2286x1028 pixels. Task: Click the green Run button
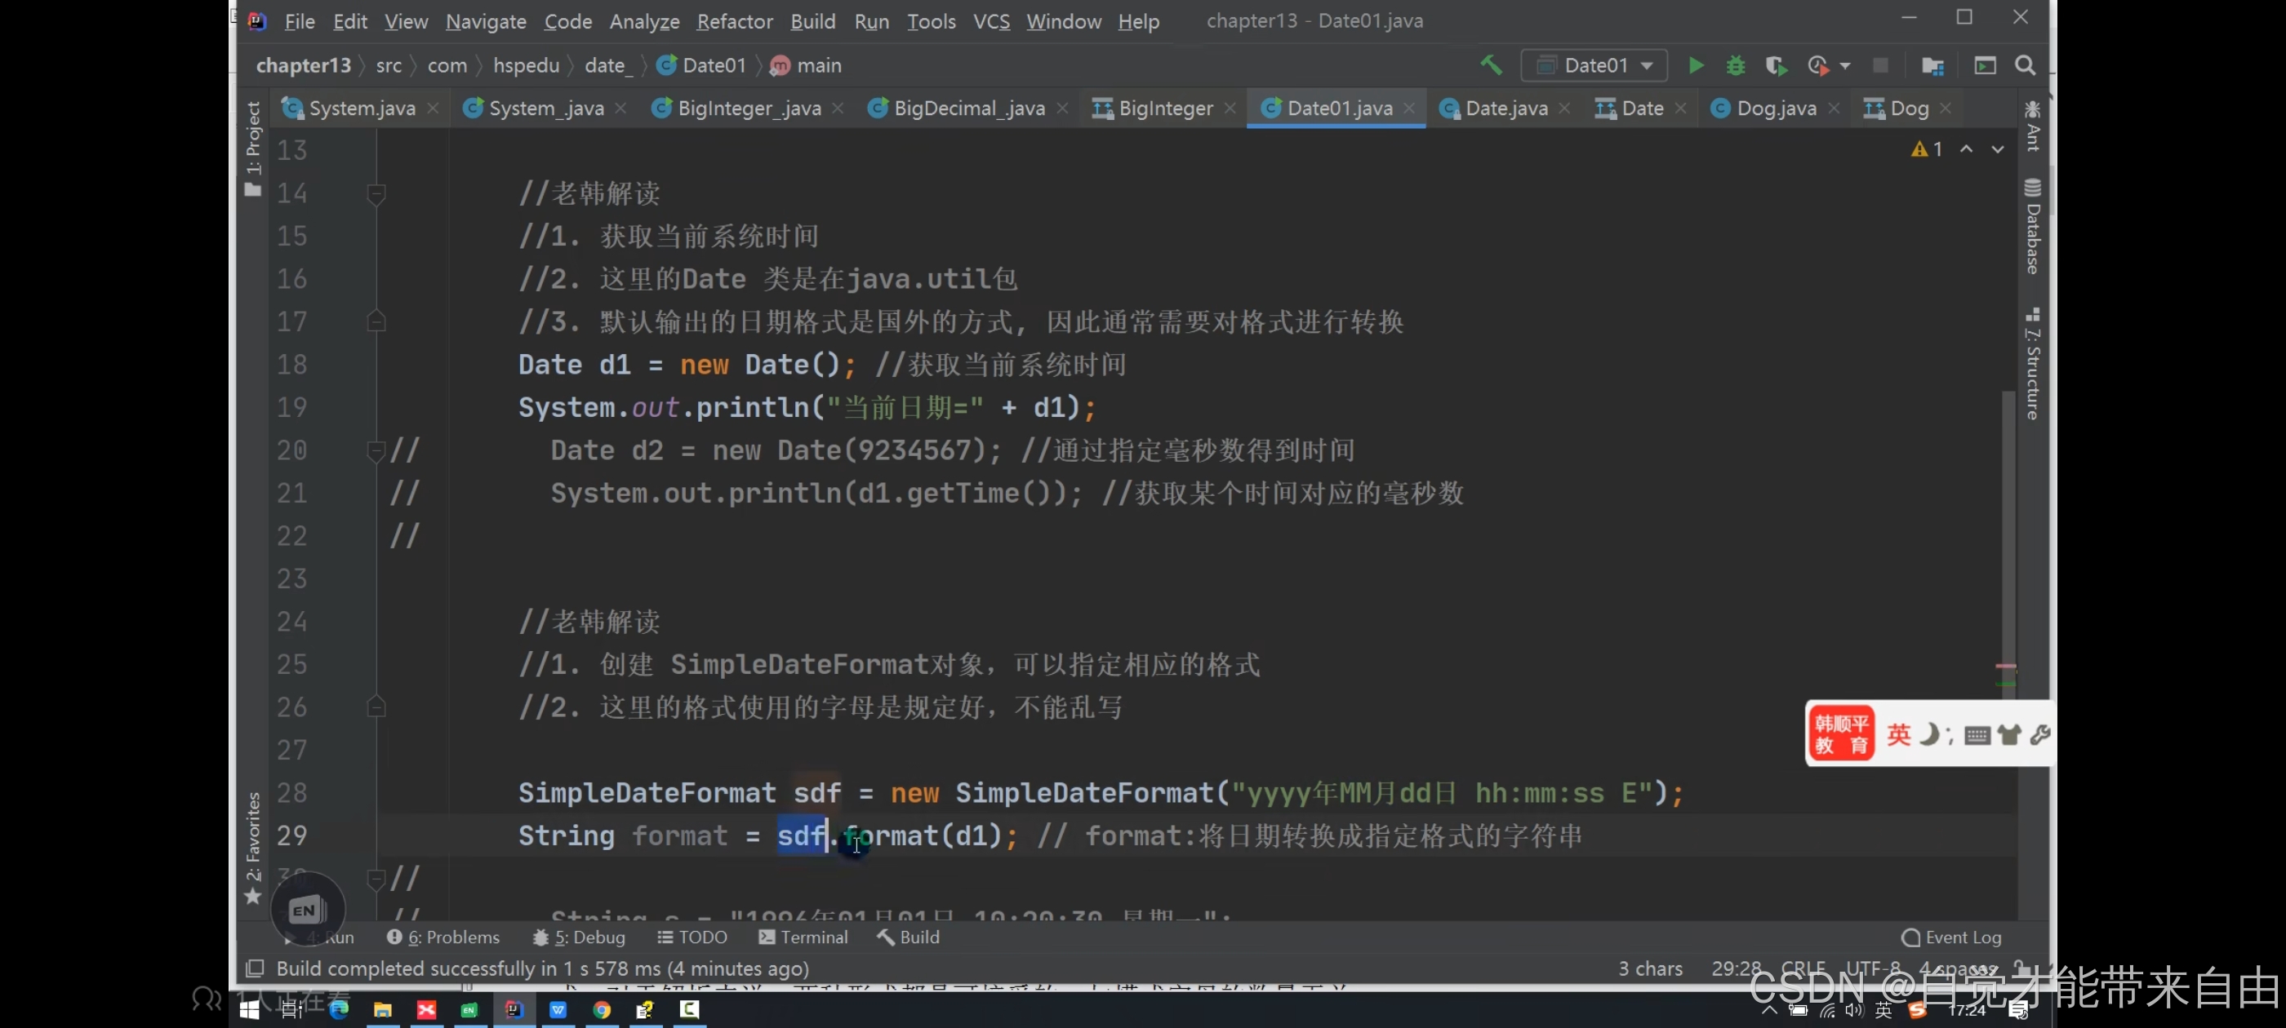pyautogui.click(x=1695, y=65)
